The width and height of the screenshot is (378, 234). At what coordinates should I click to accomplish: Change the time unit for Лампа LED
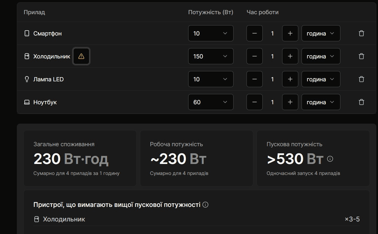coord(321,79)
